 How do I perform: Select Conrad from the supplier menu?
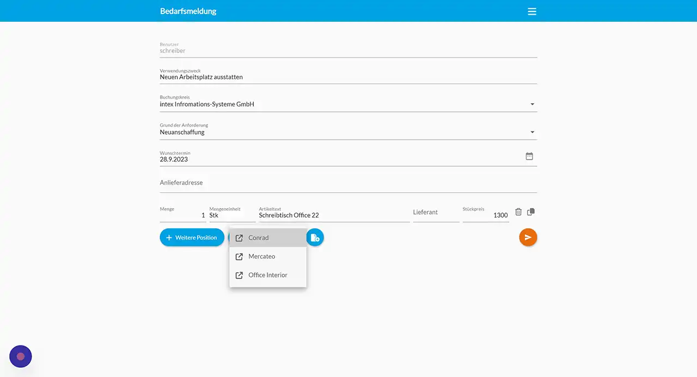point(259,238)
